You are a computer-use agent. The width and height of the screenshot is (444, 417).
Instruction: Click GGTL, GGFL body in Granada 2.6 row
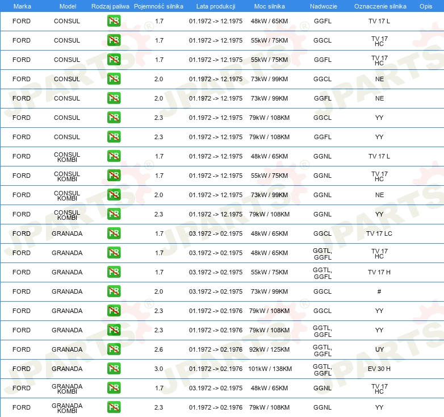tap(322, 350)
